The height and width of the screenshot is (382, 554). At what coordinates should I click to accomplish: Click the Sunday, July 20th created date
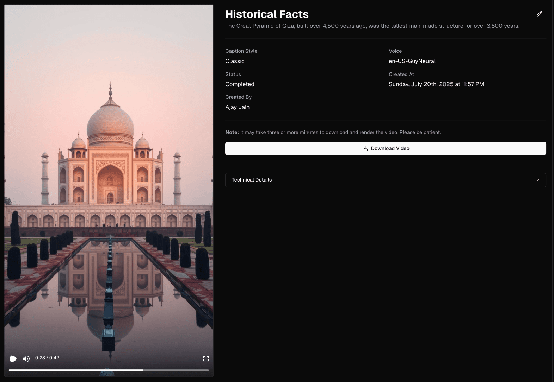tap(436, 84)
